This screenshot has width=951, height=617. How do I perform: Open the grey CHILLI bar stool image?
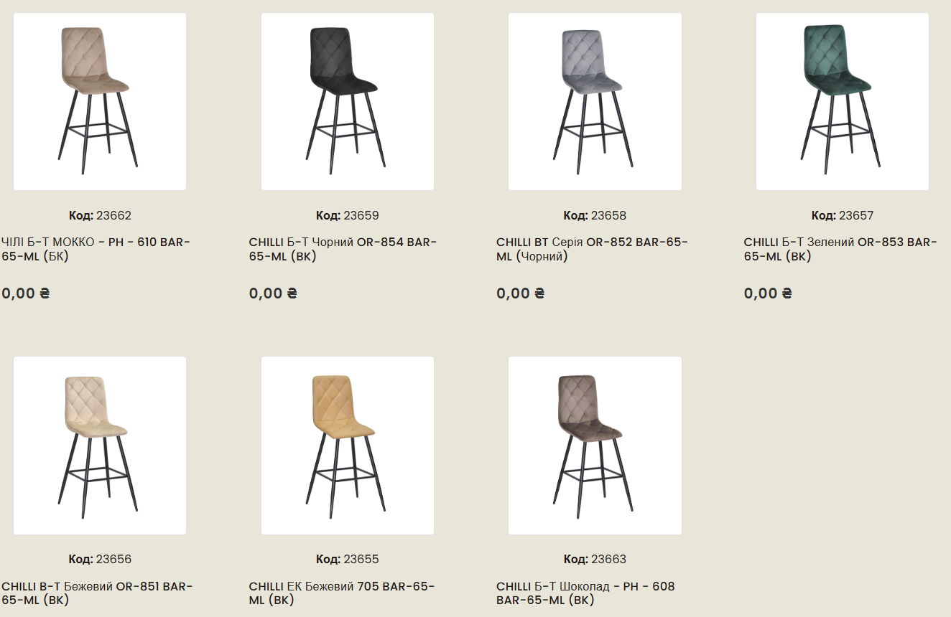tap(595, 101)
